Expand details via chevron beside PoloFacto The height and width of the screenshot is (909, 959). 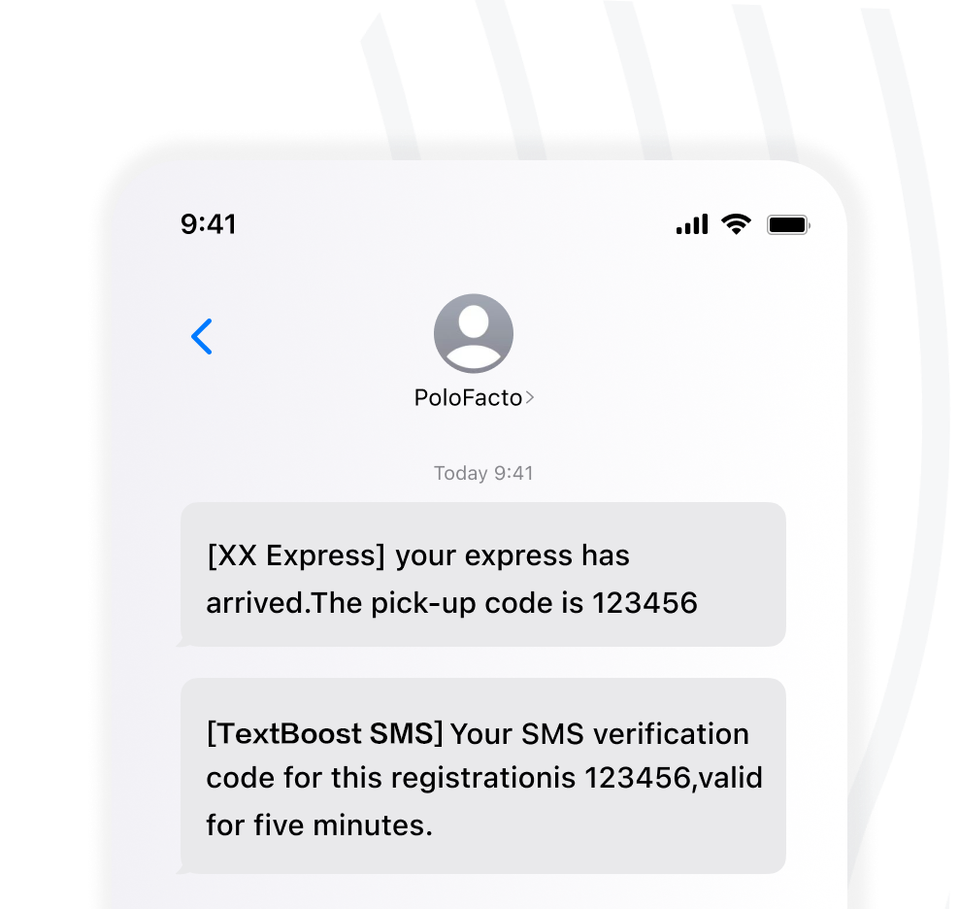click(x=530, y=398)
